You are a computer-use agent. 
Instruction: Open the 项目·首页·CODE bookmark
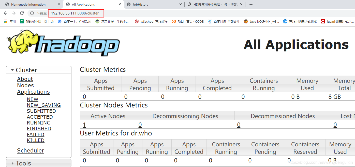[188, 22]
